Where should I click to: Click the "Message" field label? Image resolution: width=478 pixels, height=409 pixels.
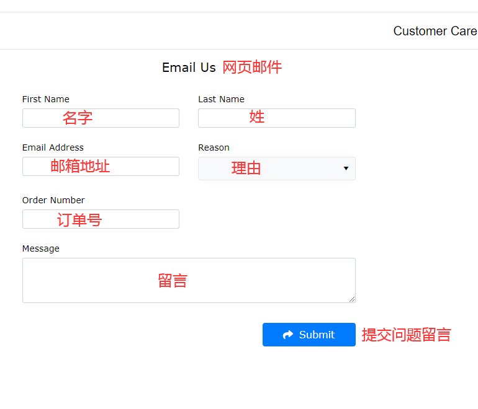41,248
